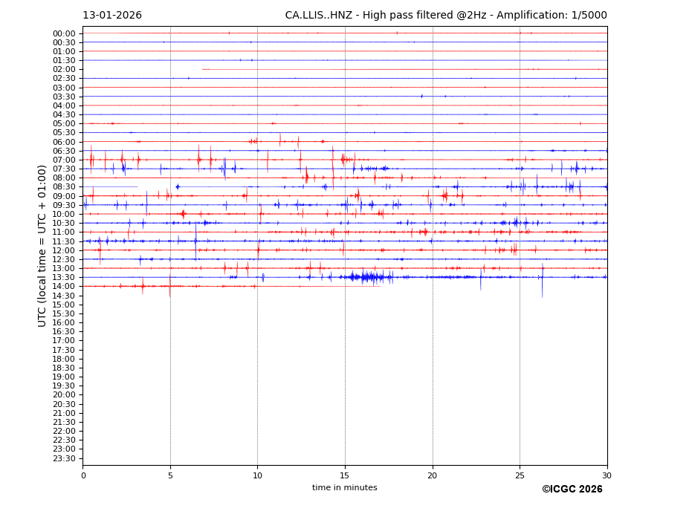Click the x-axis tick label 20

(x=433, y=475)
